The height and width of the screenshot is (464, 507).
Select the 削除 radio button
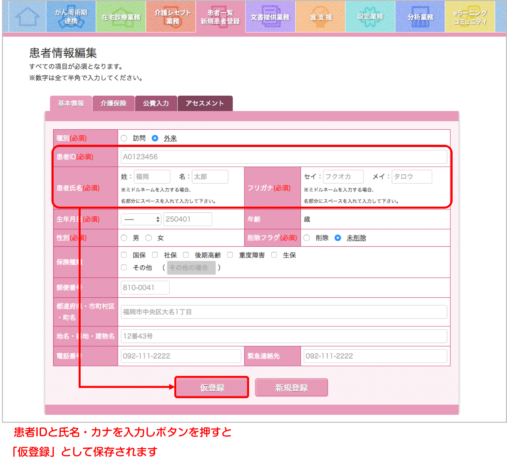click(307, 238)
